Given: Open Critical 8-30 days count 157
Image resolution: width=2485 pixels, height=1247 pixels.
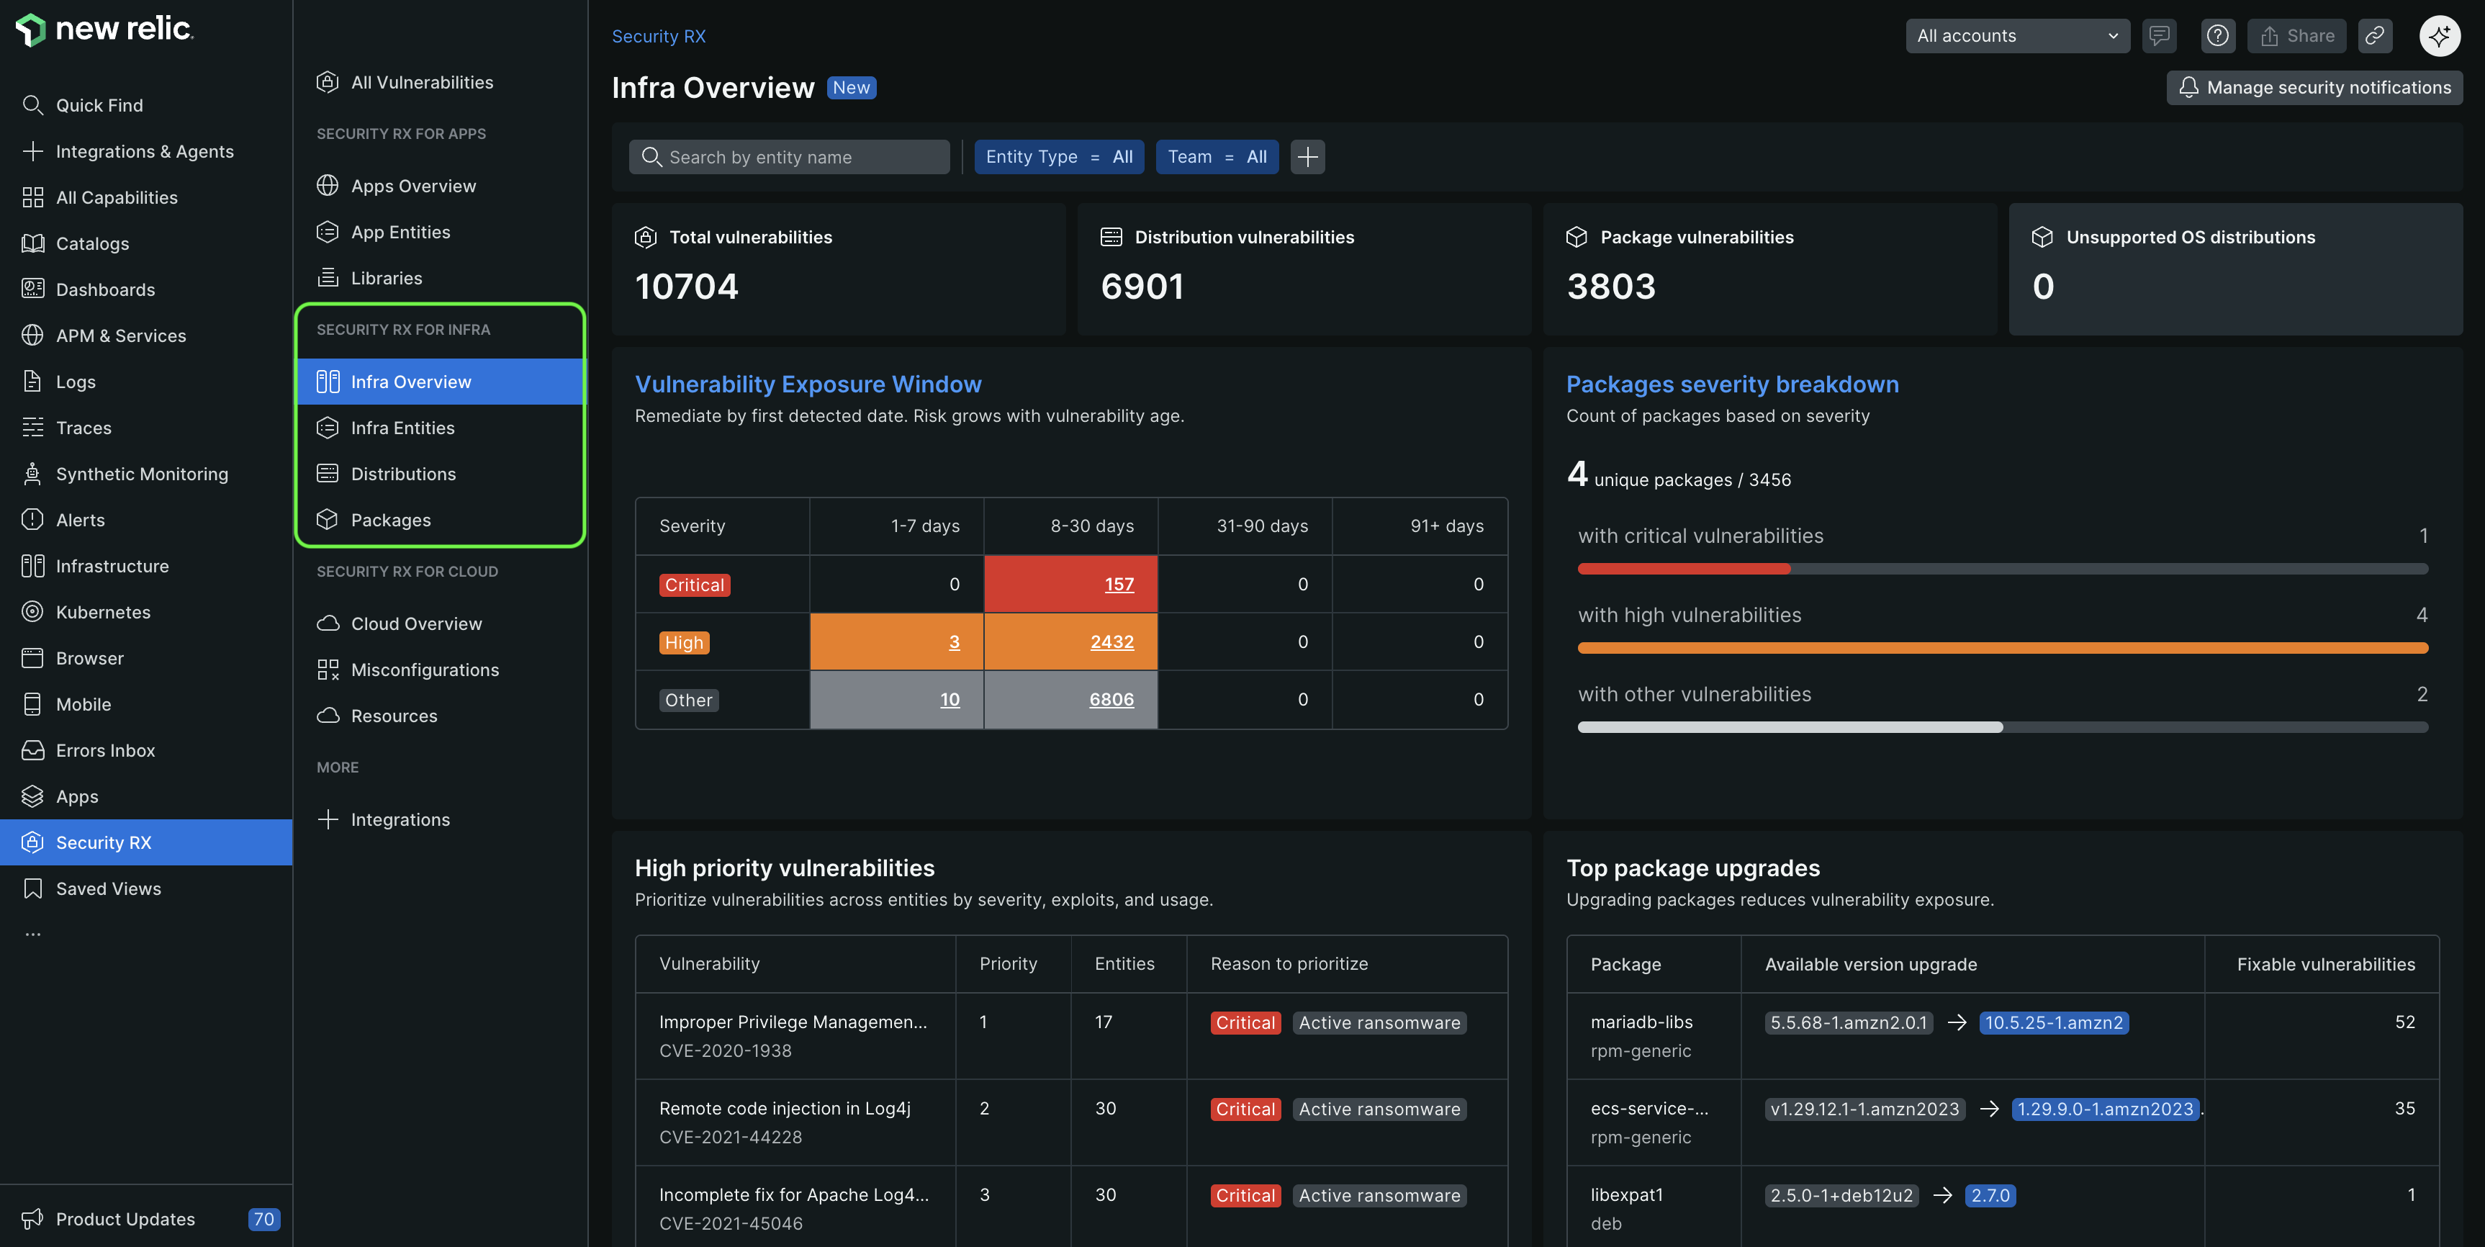Looking at the screenshot, I should (1119, 584).
